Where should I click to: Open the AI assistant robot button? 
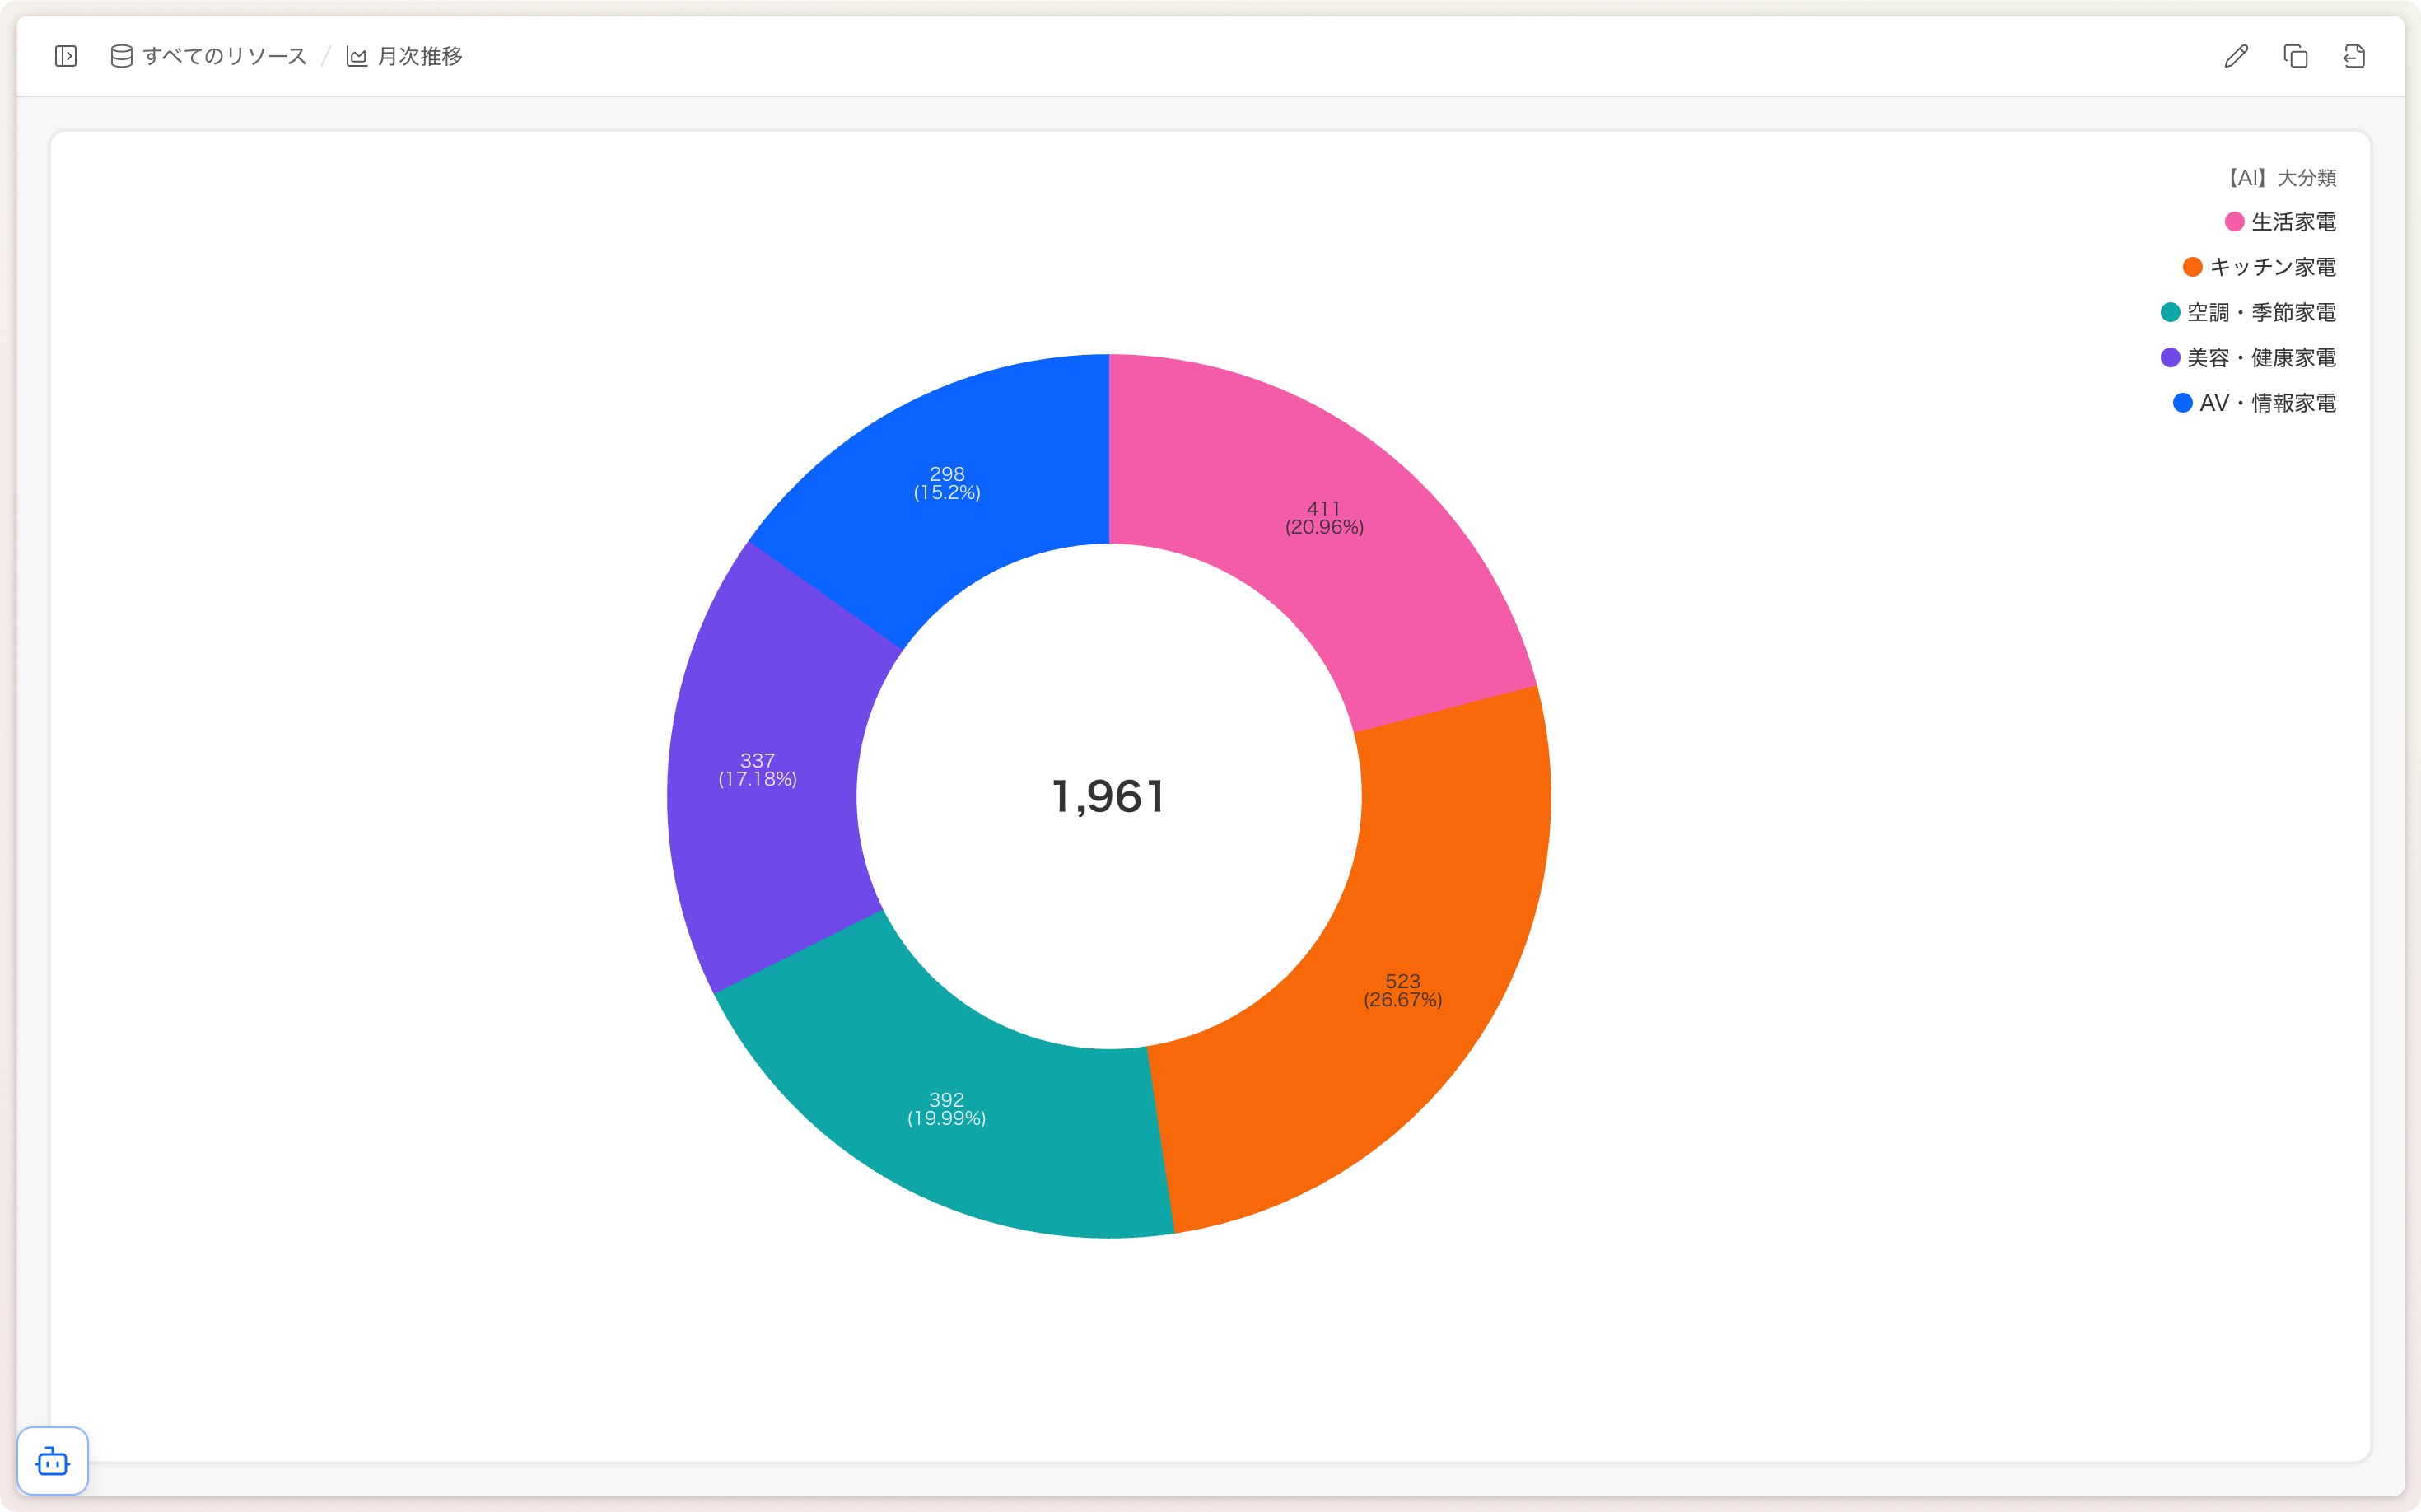coord(53,1461)
